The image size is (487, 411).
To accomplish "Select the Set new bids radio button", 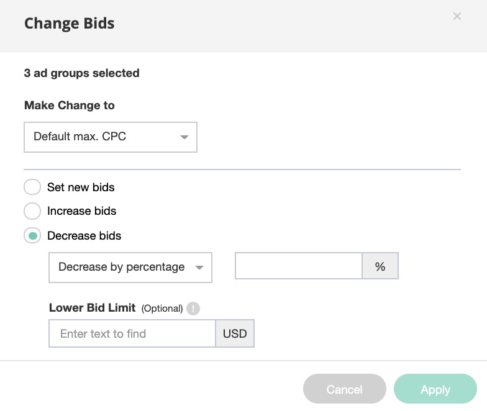I will [32, 187].
